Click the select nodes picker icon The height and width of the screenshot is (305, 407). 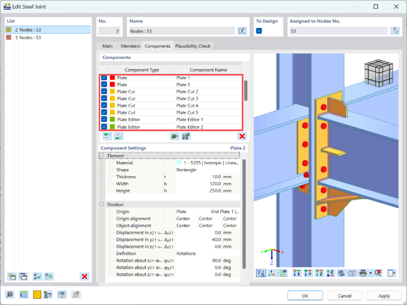(x=395, y=31)
